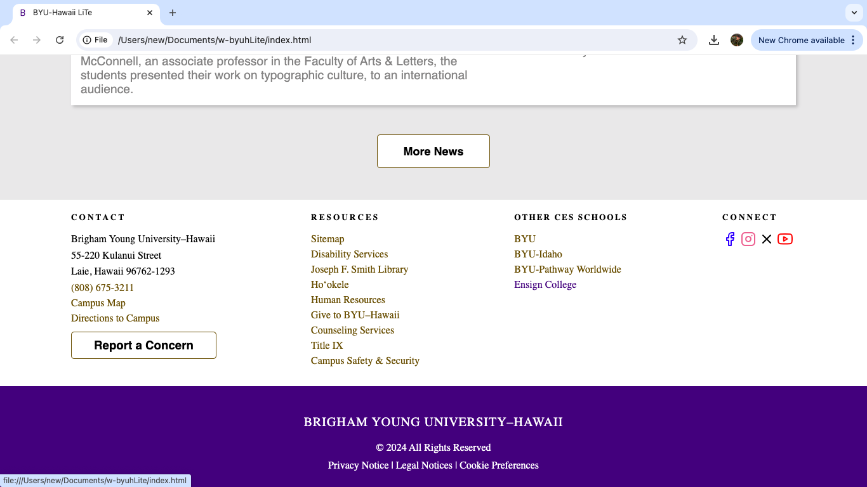Open Give to BYU–Hawaii link

355,315
